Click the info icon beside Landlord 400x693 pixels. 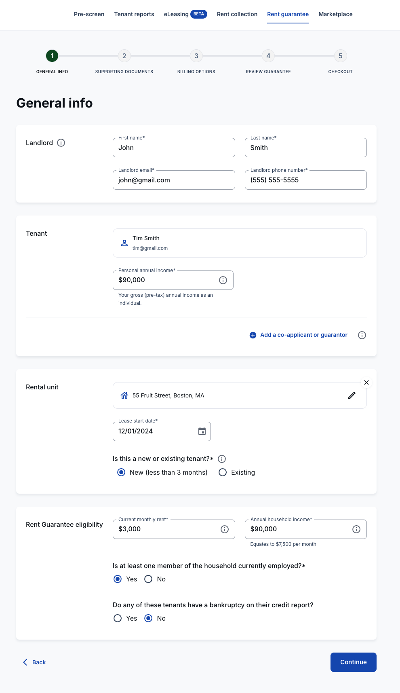pyautogui.click(x=61, y=143)
